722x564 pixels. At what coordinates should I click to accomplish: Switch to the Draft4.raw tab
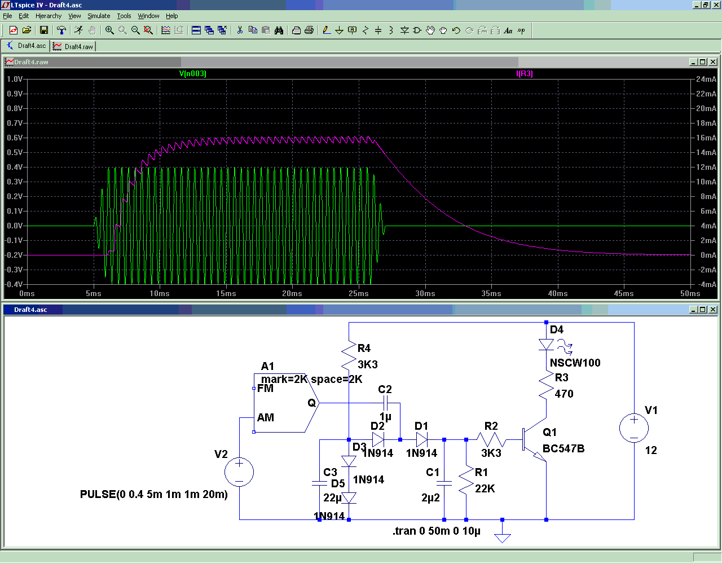74,46
